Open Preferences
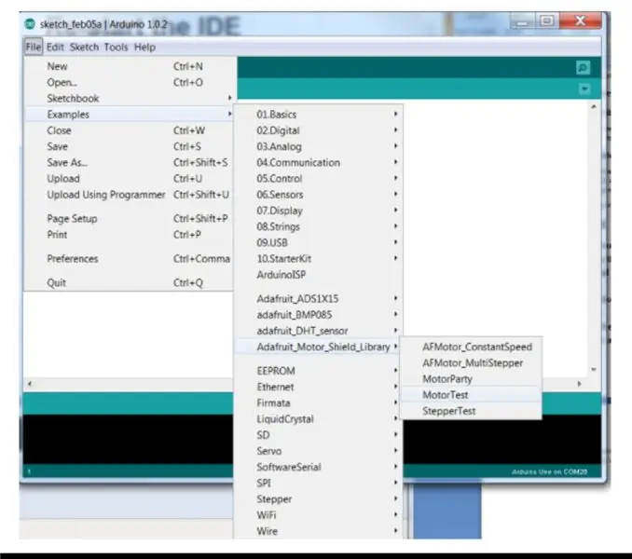 pos(129,259)
